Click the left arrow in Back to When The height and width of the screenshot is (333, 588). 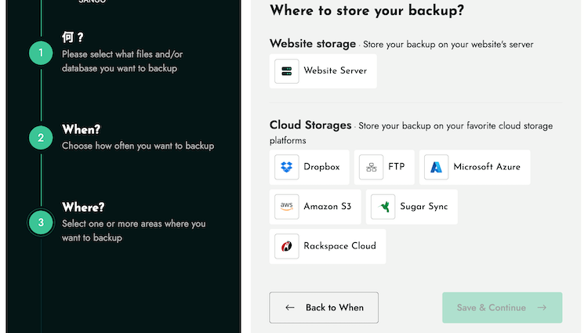tap(290, 308)
